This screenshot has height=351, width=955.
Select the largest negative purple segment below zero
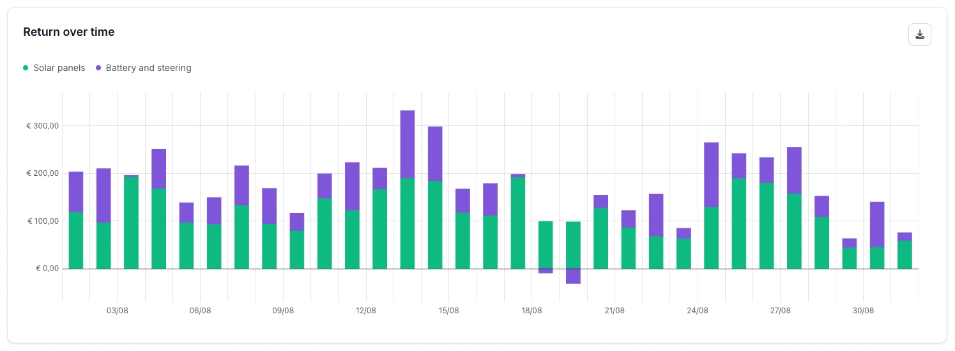573,276
